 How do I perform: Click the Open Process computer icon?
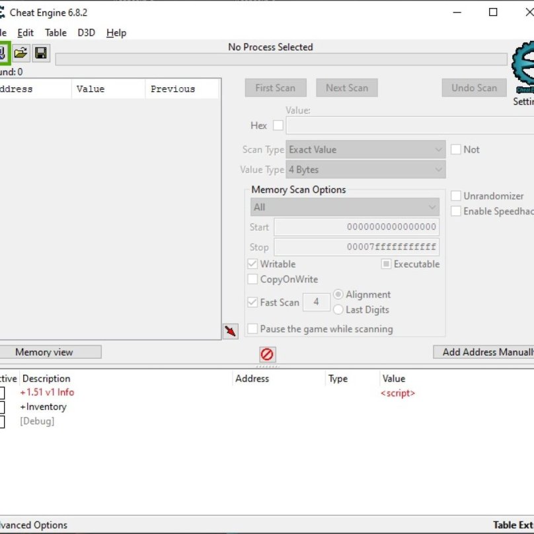click(x=3, y=53)
